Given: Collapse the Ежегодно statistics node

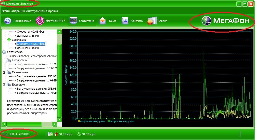Looking at the screenshot, I should coord(4,85).
